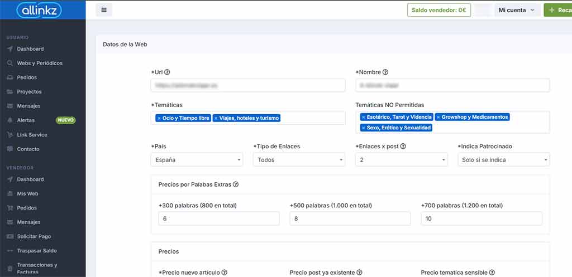
Task: Go to Solicitar Pago in sidebar
Action: coord(34,236)
